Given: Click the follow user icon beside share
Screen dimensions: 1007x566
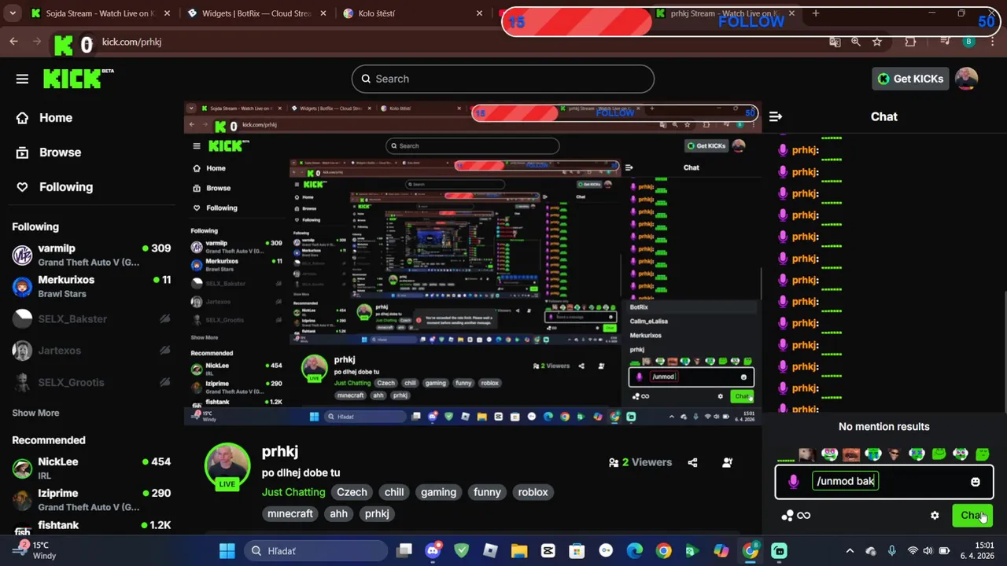Looking at the screenshot, I should click(727, 462).
